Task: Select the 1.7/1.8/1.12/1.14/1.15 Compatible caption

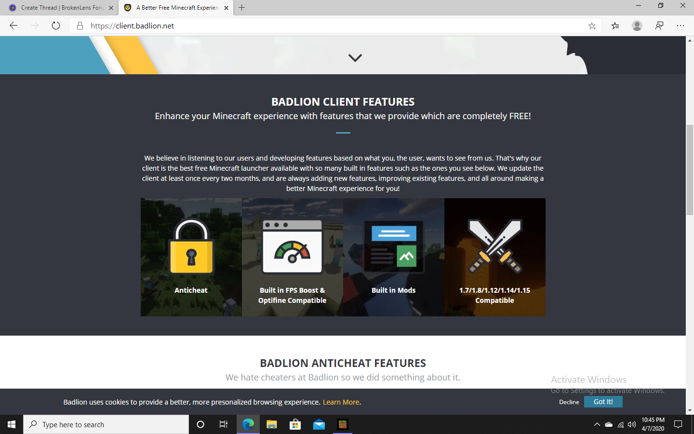Action: pyautogui.click(x=494, y=295)
